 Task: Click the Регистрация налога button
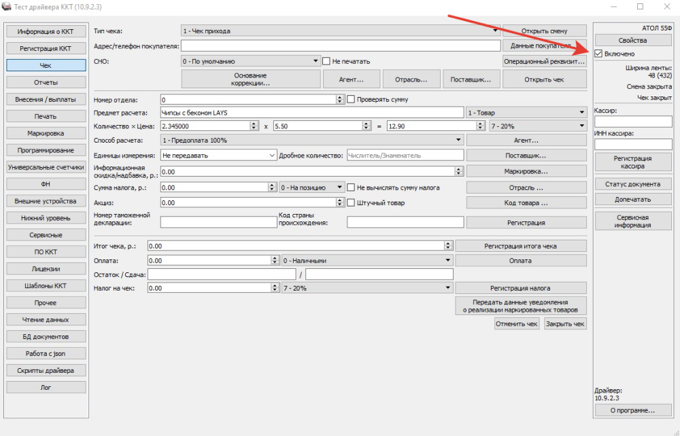click(x=520, y=288)
